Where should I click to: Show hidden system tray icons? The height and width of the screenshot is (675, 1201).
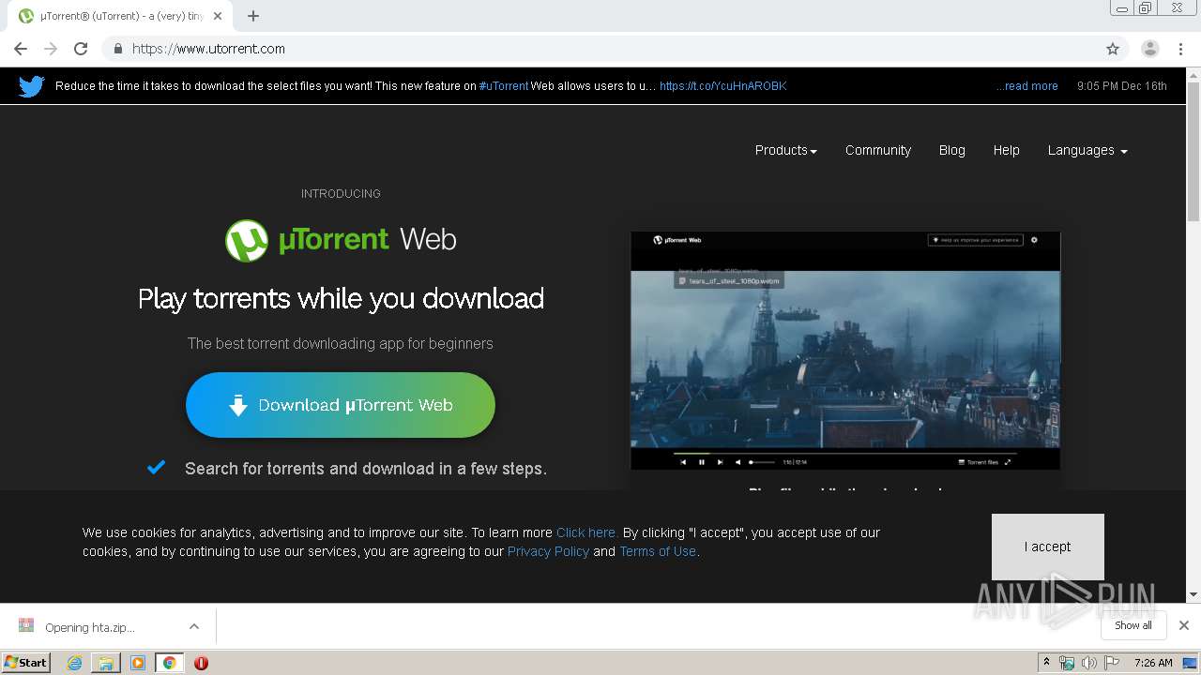pyautogui.click(x=1046, y=662)
